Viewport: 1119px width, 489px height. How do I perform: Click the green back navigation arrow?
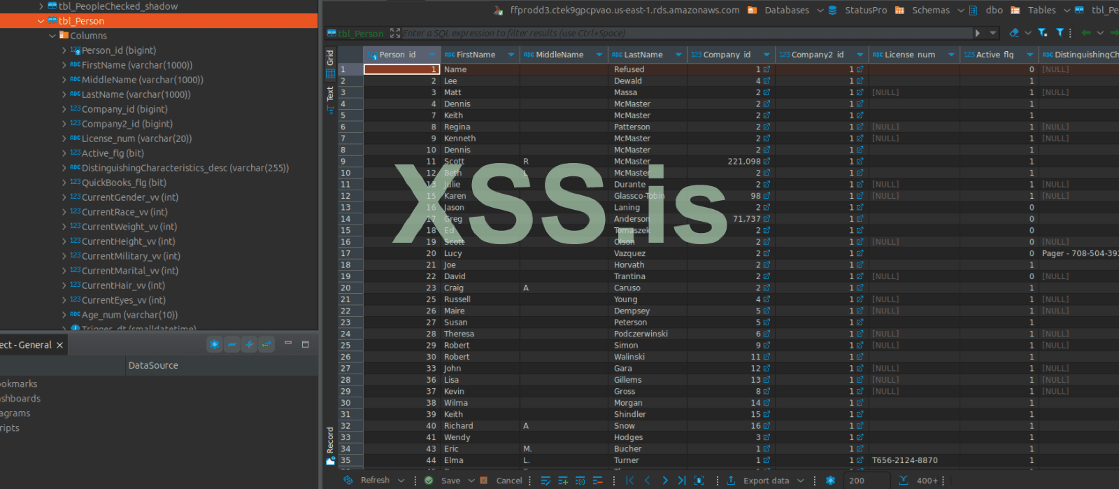point(1086,33)
